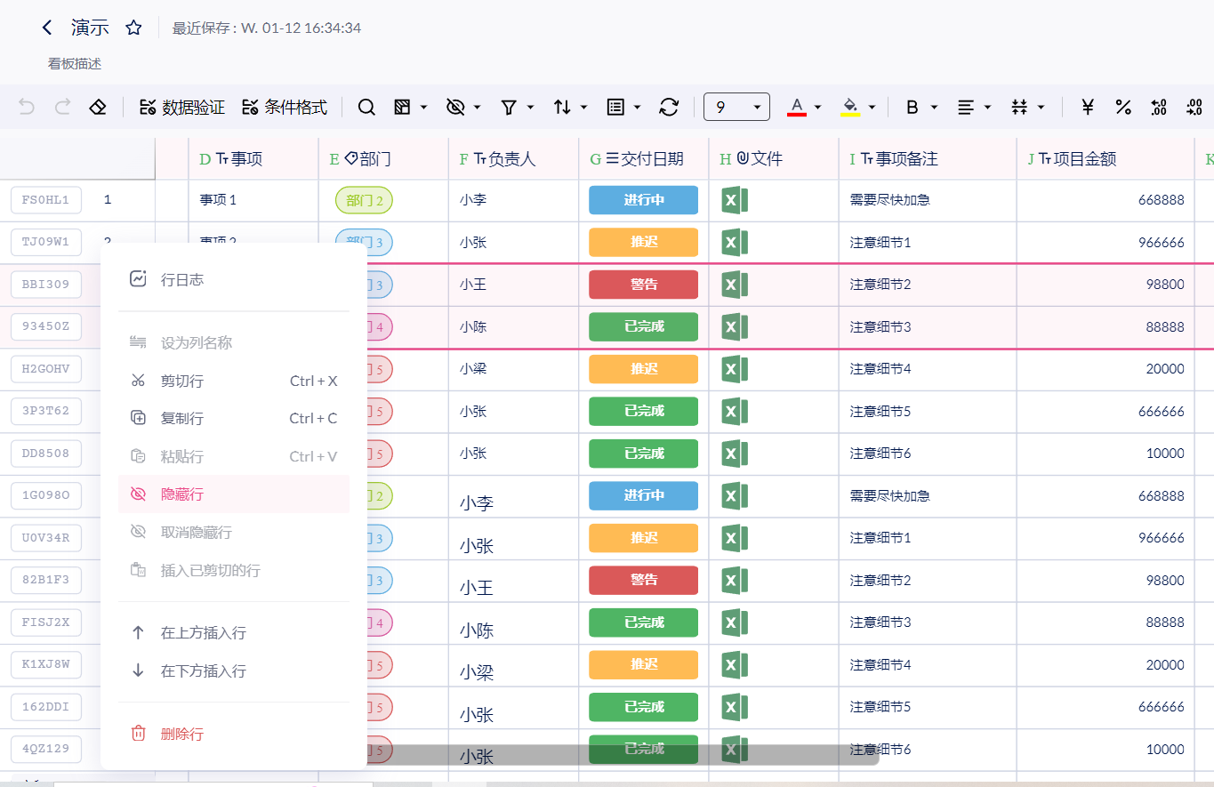Star the 演示 board as favorite
This screenshot has height=787, width=1214.
pos(133,28)
